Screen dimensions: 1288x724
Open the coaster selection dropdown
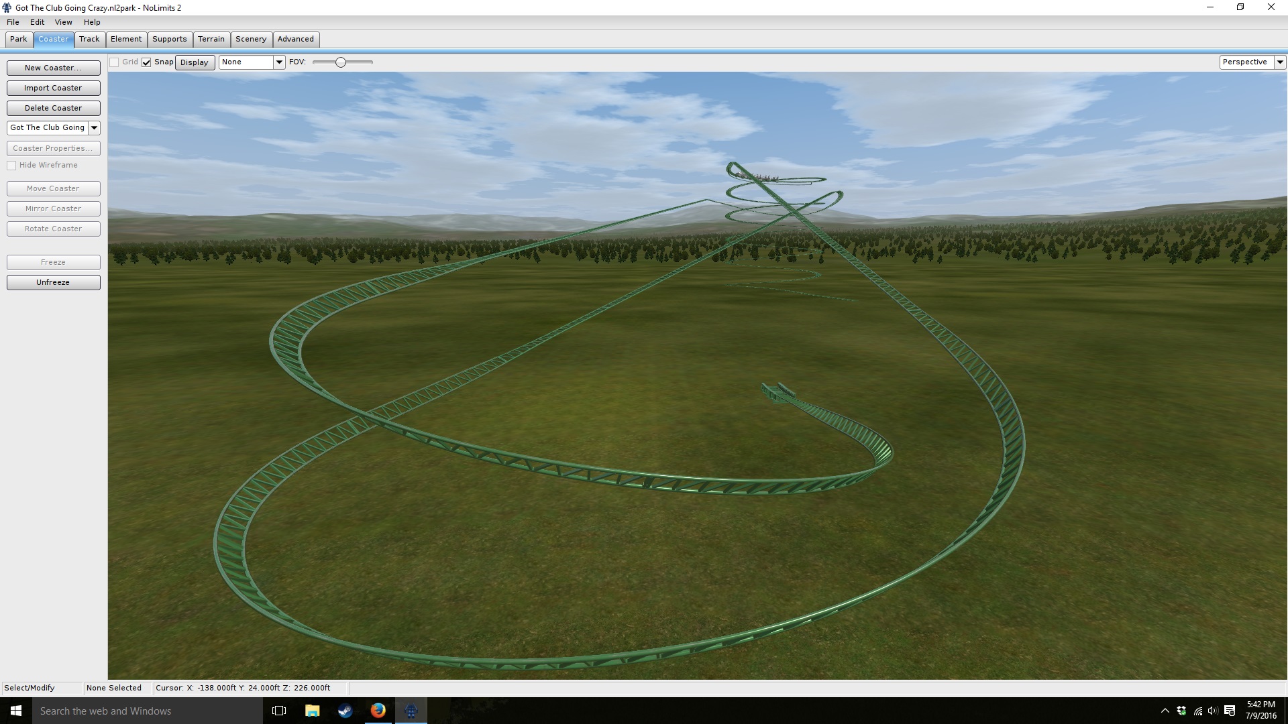[94, 127]
